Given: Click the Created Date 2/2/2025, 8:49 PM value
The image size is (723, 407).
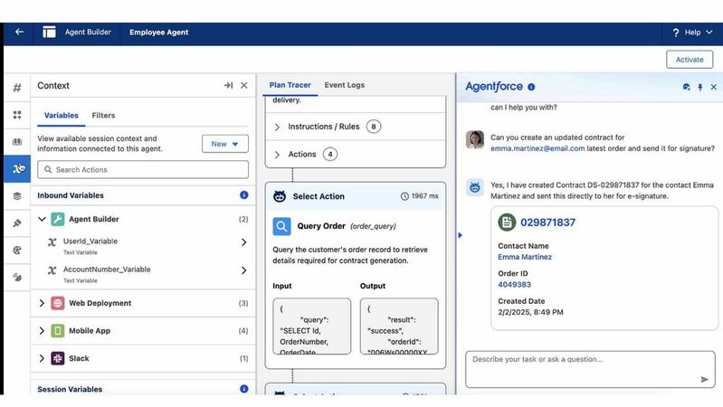Looking at the screenshot, I should pyautogui.click(x=530, y=312).
